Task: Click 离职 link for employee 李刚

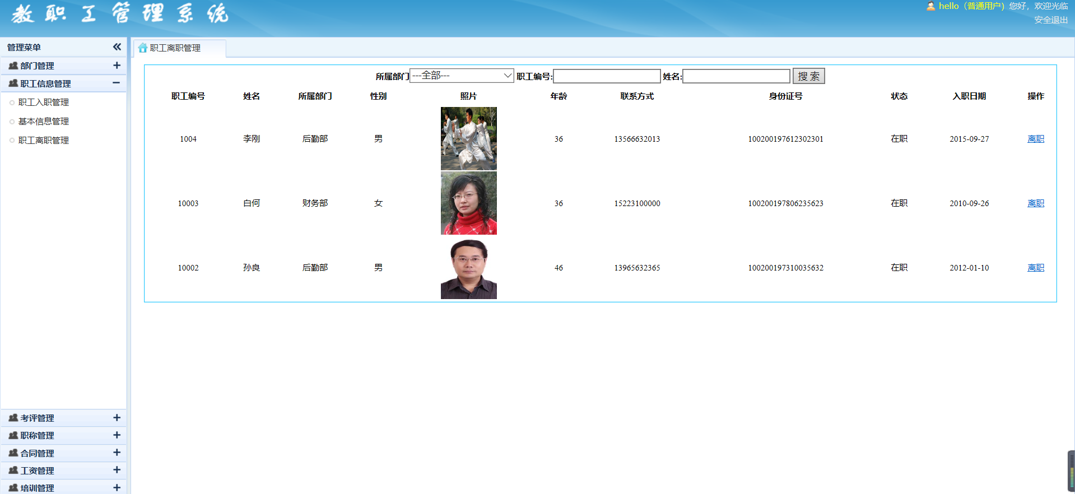Action: (x=1035, y=139)
